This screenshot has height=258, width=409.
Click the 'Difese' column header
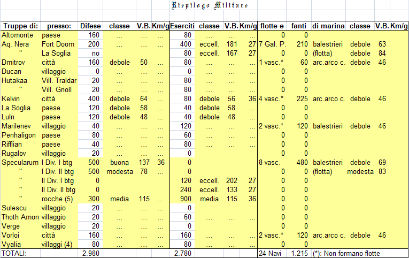coord(90,26)
